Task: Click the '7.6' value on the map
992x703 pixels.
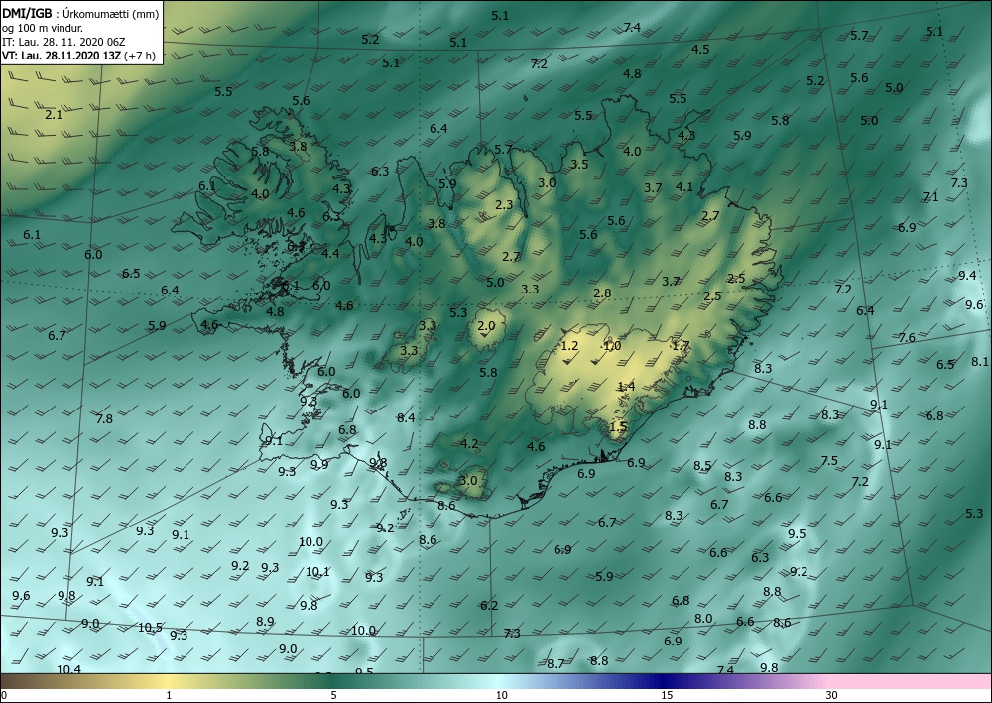Action: (907, 337)
